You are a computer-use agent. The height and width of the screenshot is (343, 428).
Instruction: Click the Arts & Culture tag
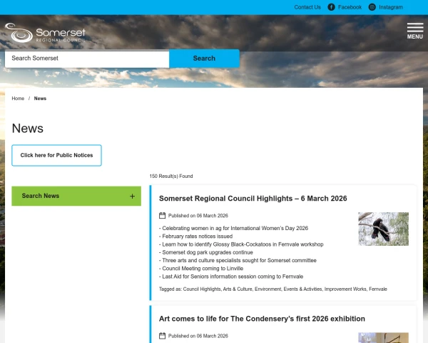point(238,289)
